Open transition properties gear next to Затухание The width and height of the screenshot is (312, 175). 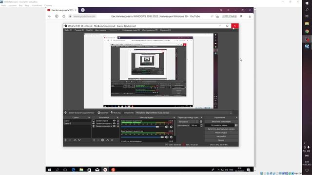click(201, 122)
